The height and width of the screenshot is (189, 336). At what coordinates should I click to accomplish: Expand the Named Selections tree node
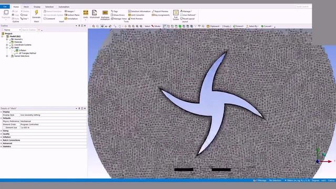(x=7, y=56)
